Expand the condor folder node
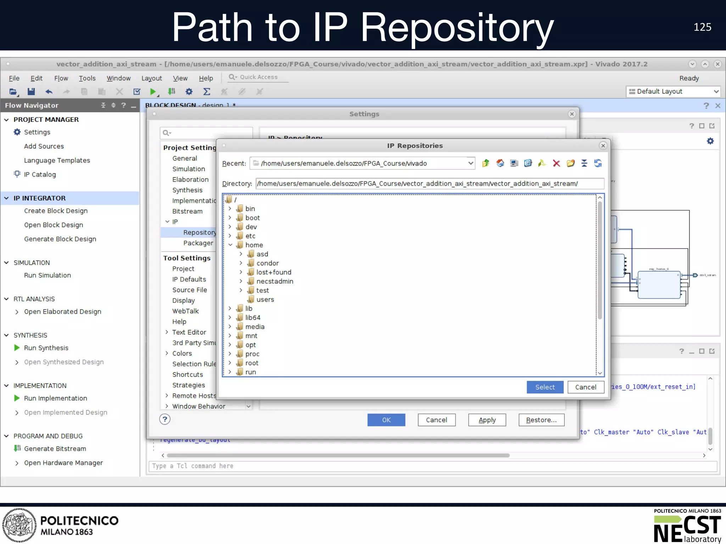 coord(241,263)
